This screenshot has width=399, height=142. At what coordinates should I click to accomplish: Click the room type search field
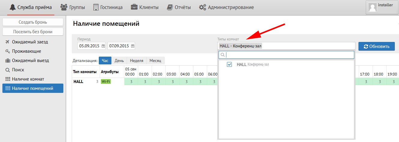(x=287, y=55)
